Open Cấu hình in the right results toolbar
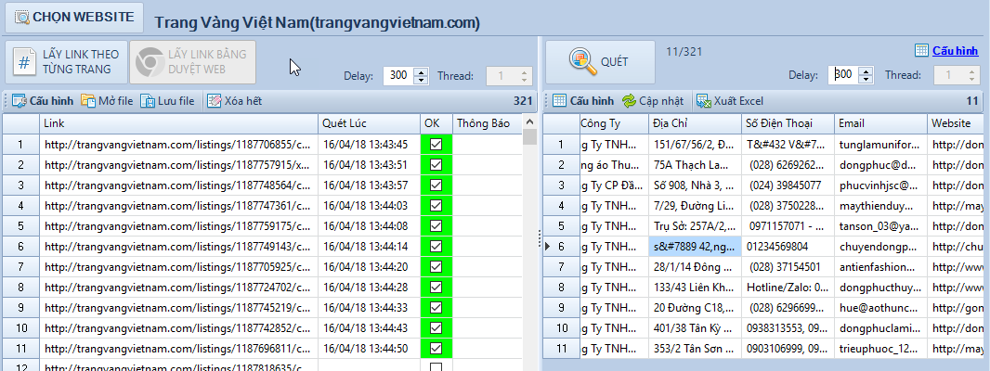This screenshot has width=990, height=371. (583, 101)
